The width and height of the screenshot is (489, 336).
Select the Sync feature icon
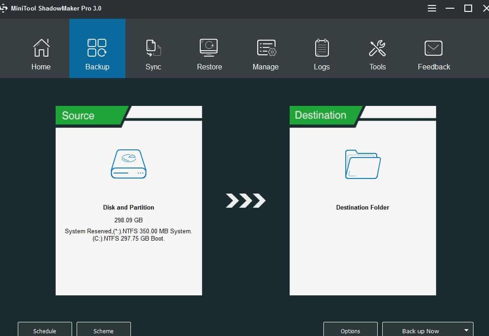153,47
